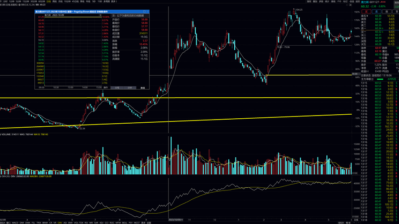Toggle the small circle icon above price axis

(x=347, y=5)
